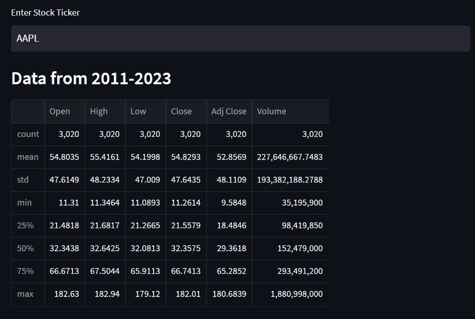Screen dimensions: 475x319
Task: Click the max row label
Action: point(26,294)
